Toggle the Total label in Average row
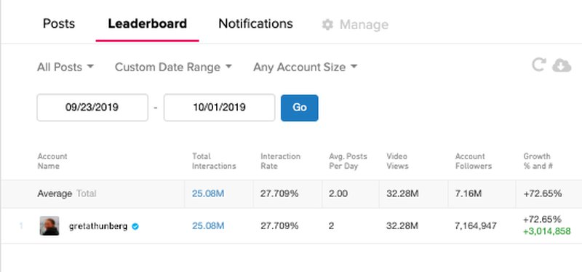Image resolution: width=582 pixels, height=272 pixels. [86, 193]
